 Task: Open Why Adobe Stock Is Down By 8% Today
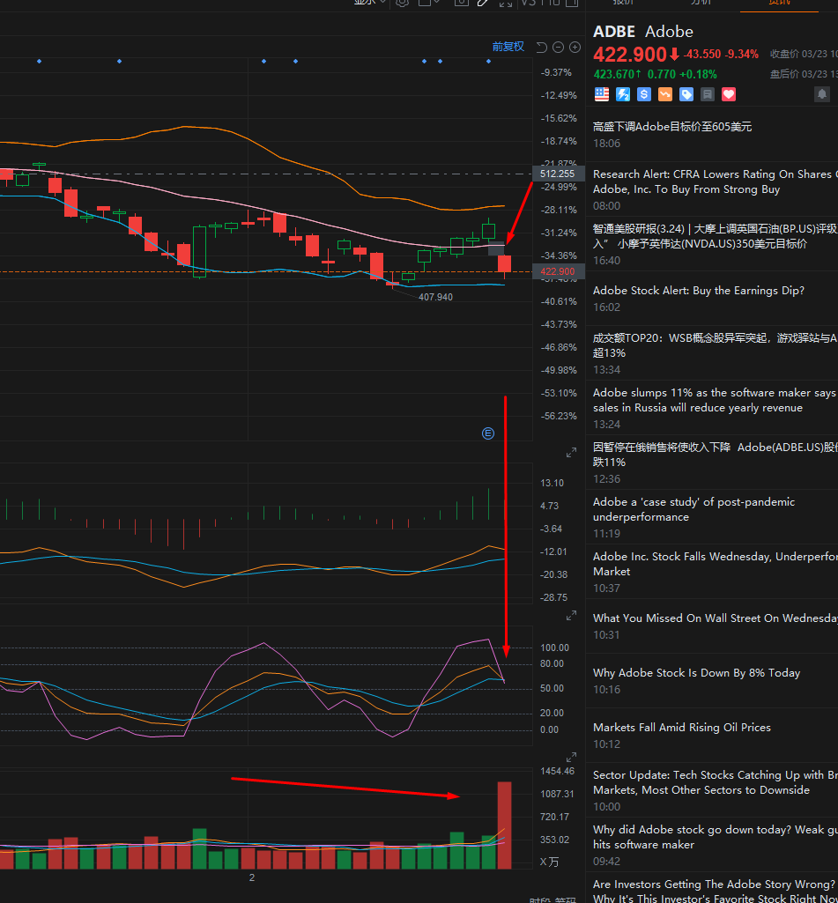712,681
